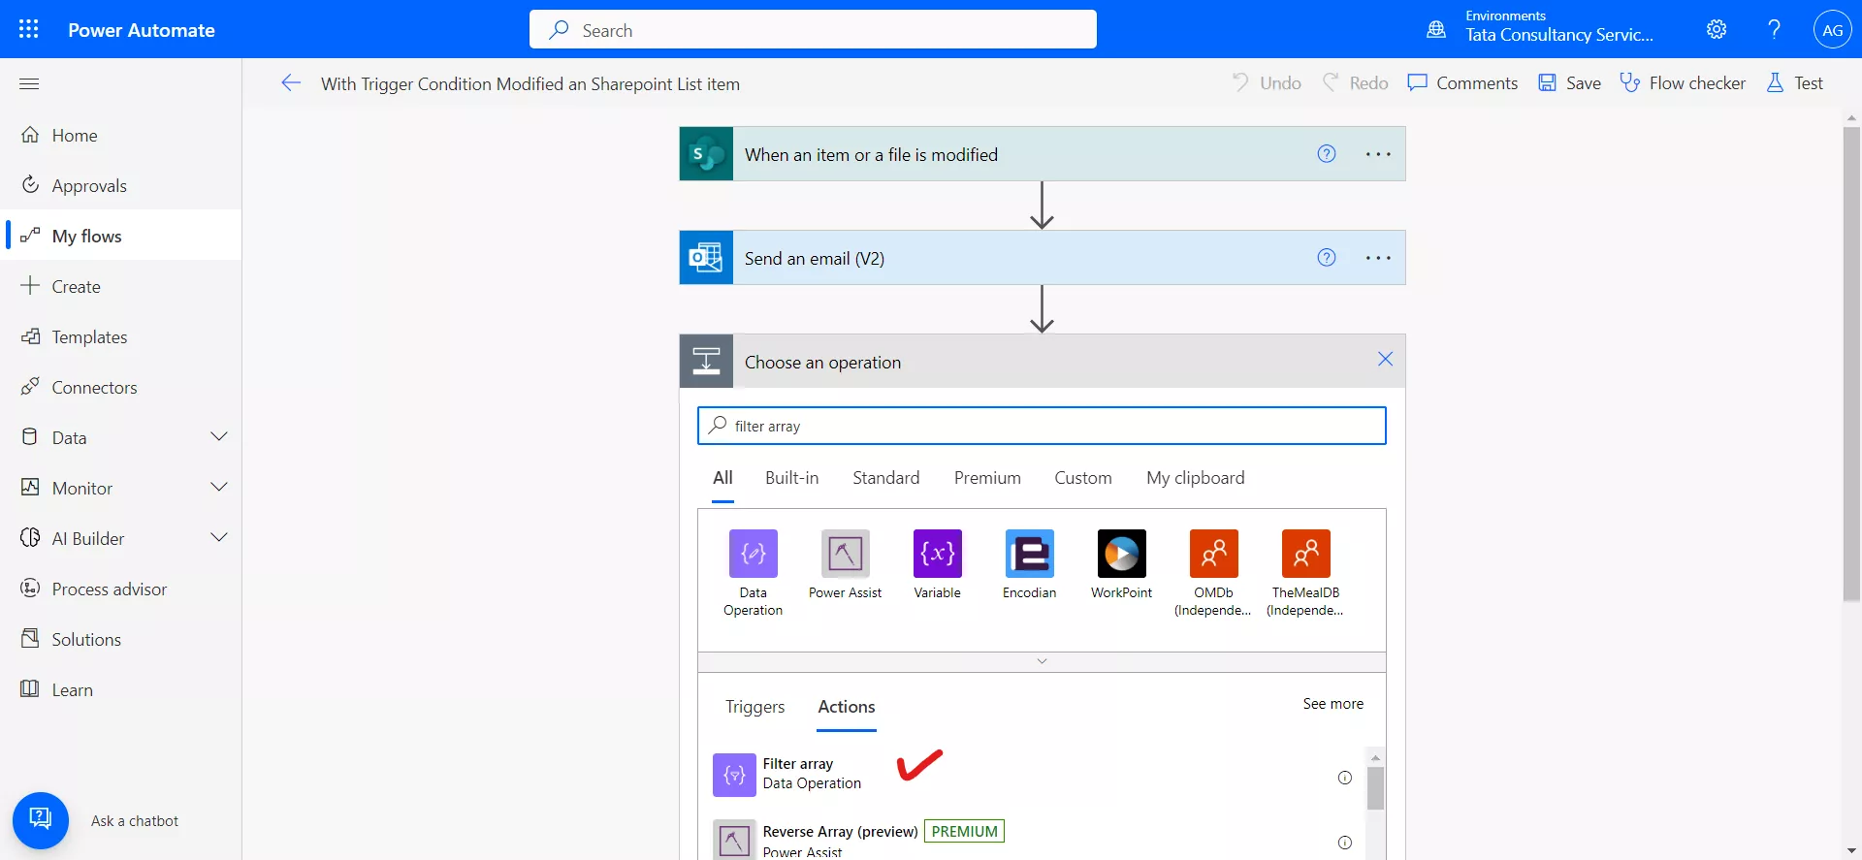
Task: Click the Redo button
Action: [x=1356, y=83]
